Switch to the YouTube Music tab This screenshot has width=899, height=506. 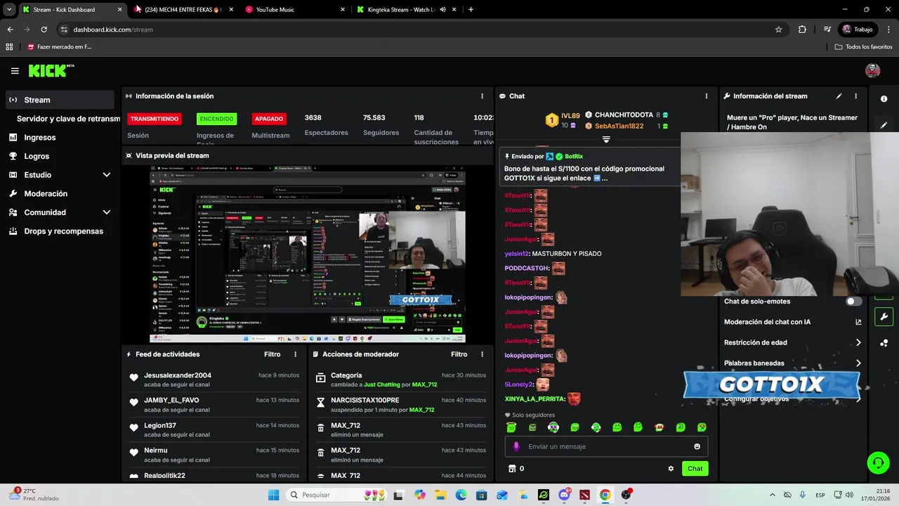click(294, 10)
